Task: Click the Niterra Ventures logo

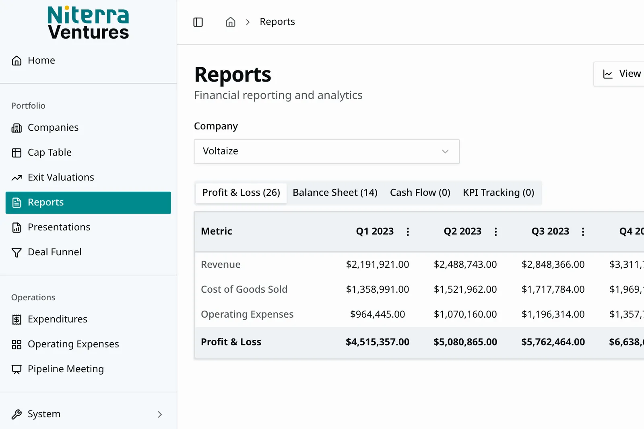Action: click(88, 23)
